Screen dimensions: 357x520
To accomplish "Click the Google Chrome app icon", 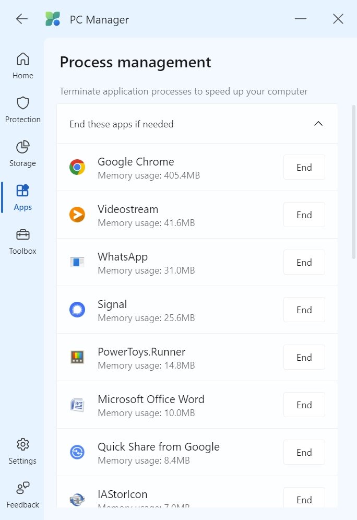I will [77, 168].
